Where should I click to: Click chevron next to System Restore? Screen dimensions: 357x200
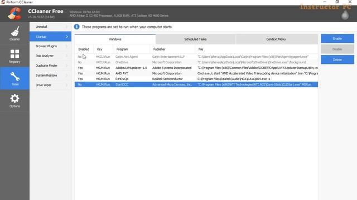(67, 76)
